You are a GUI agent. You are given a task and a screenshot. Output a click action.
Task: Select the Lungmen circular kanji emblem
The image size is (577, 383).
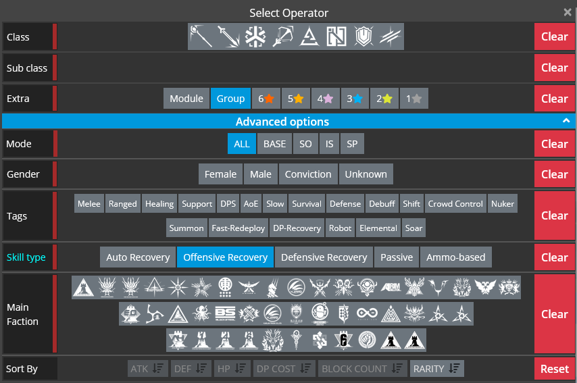pyautogui.click(x=225, y=287)
